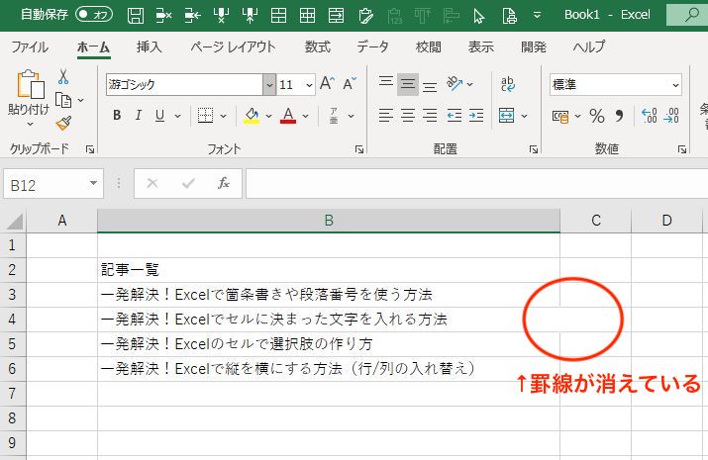Click the phonetic guide (furigana) icon
This screenshot has width=708, height=460.
334,116
